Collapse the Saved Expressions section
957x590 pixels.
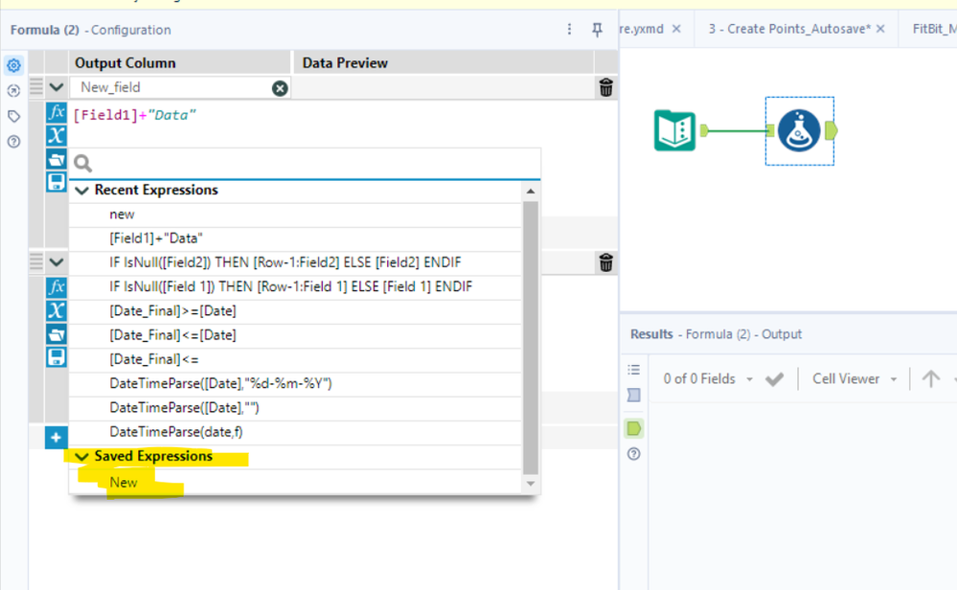[x=81, y=456]
